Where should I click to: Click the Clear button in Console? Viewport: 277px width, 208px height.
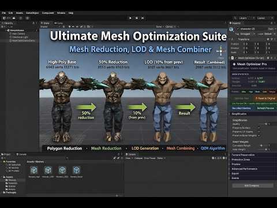(x=128, y=158)
